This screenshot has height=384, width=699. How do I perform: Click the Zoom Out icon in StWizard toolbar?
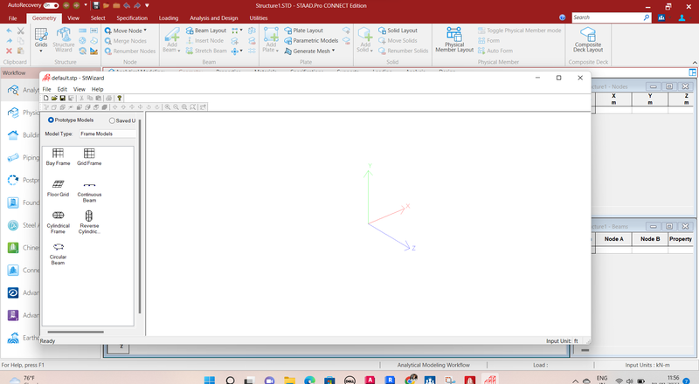(x=176, y=107)
